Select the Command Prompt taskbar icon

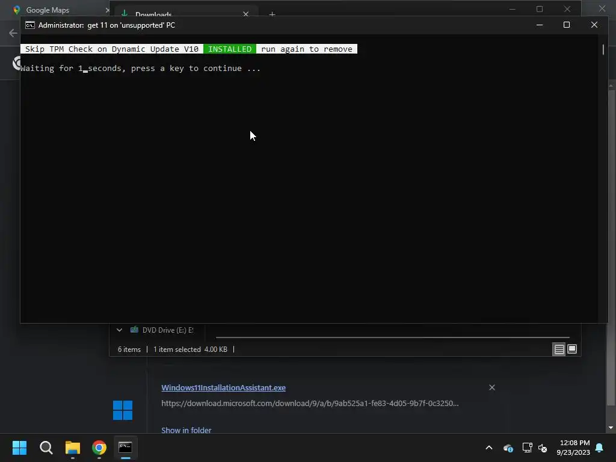point(125,448)
